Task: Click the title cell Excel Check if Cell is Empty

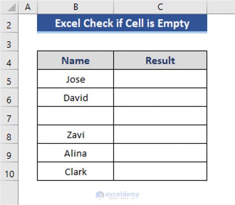Action: [122, 23]
